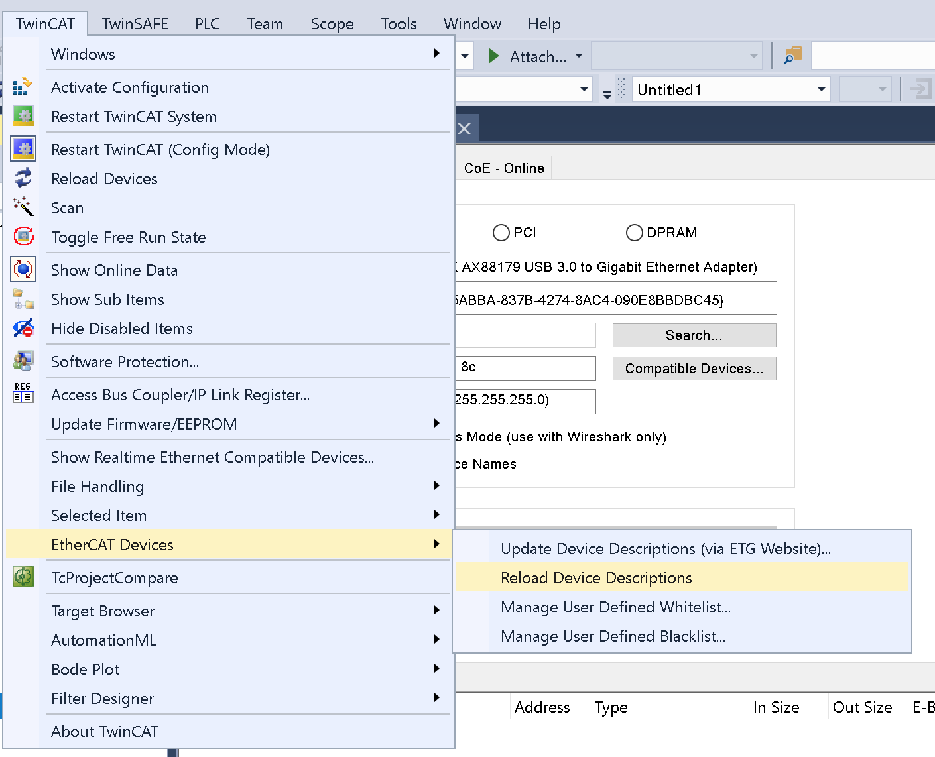This screenshot has width=935, height=757.
Task: Click the Restart TwinCAT Config Mode icon
Action: point(23,148)
